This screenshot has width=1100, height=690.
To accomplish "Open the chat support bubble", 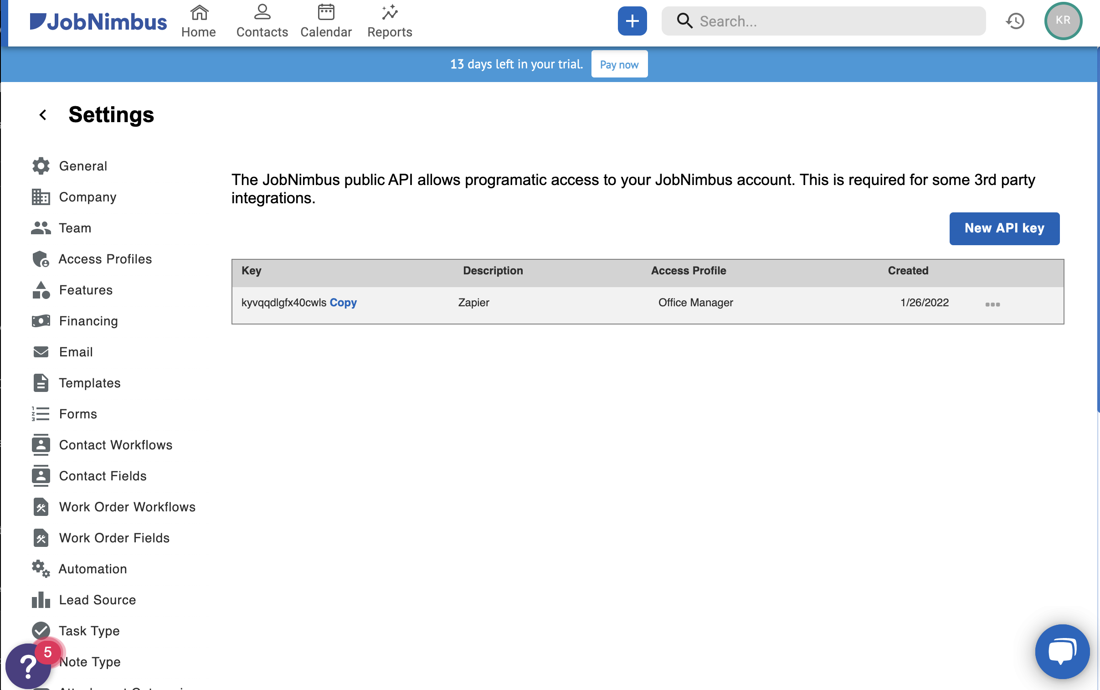I will (1062, 651).
